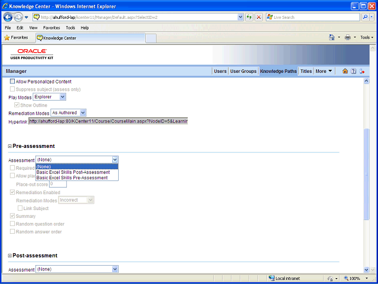Screen dimensions: 378x284
Task: Open the Incorrect remediation modes dropdown
Action: pos(76,200)
